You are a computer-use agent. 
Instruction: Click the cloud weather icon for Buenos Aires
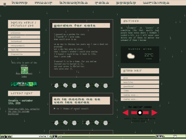[x=131, y=56]
